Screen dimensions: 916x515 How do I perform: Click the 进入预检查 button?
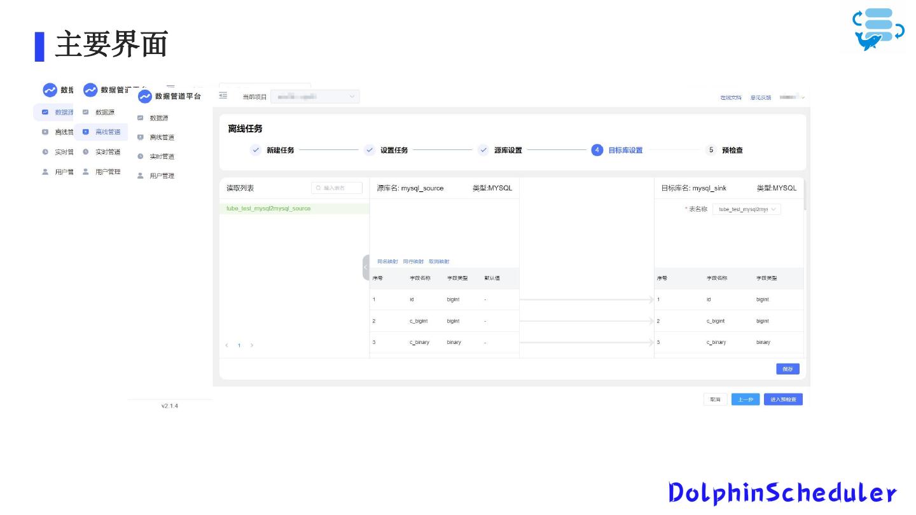coord(783,399)
